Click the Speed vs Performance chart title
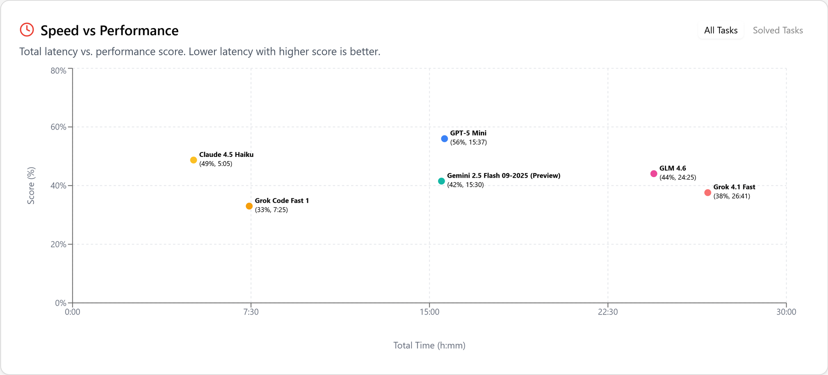This screenshot has width=828, height=375. click(x=109, y=30)
